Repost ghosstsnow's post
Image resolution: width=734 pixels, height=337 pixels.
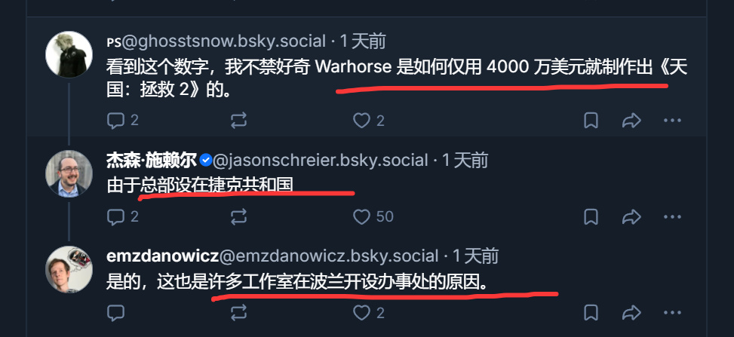pyautogui.click(x=238, y=121)
